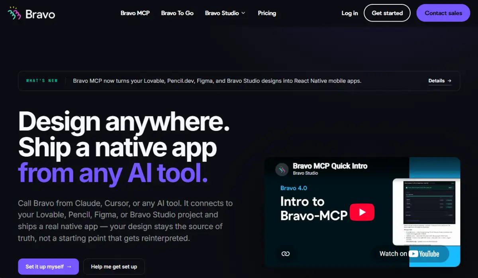Image resolution: width=478 pixels, height=278 pixels.
Task: Click the chevron beside Bravo Studio
Action: tap(243, 13)
